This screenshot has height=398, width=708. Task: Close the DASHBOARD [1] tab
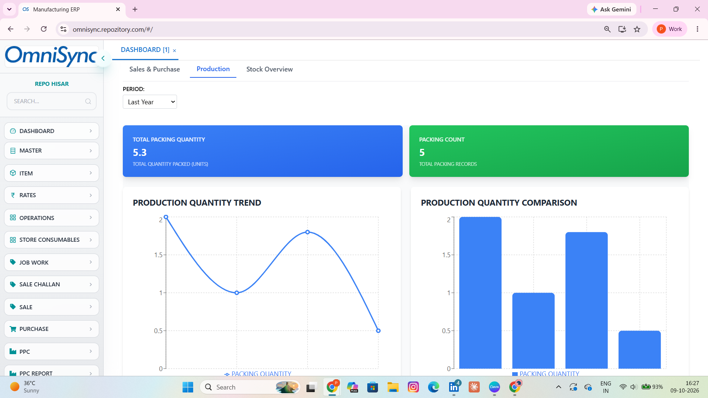click(x=174, y=50)
